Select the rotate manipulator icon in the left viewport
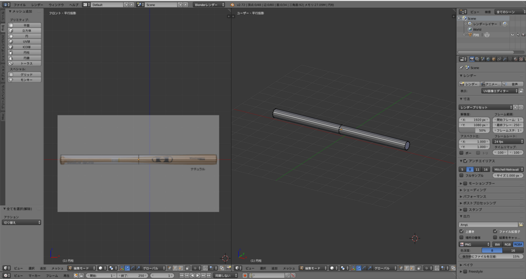Image resolution: width=526 pixels, height=279 pixels. tap(133, 268)
